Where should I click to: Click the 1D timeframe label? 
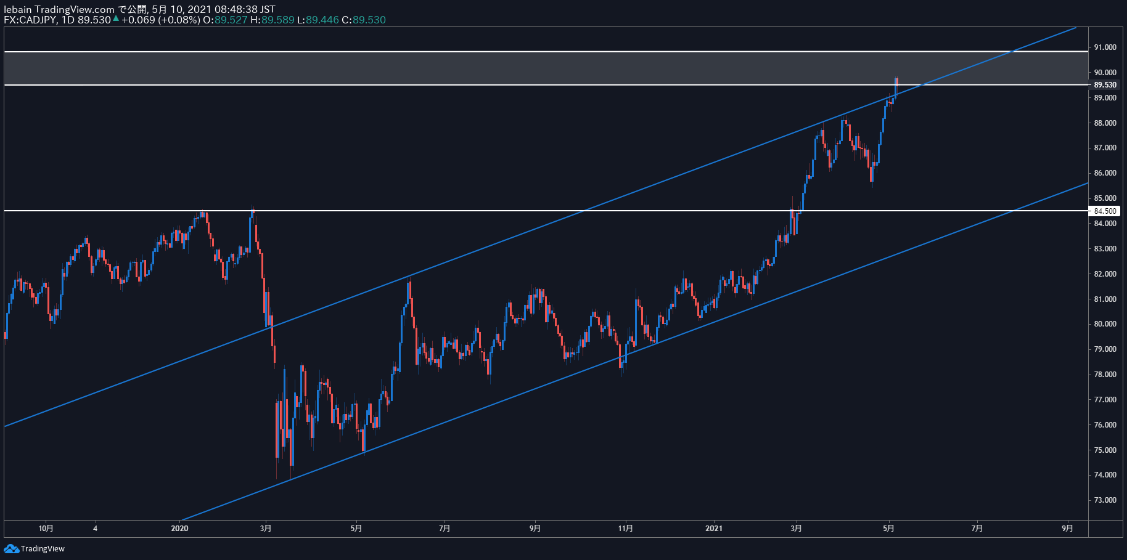[68, 20]
